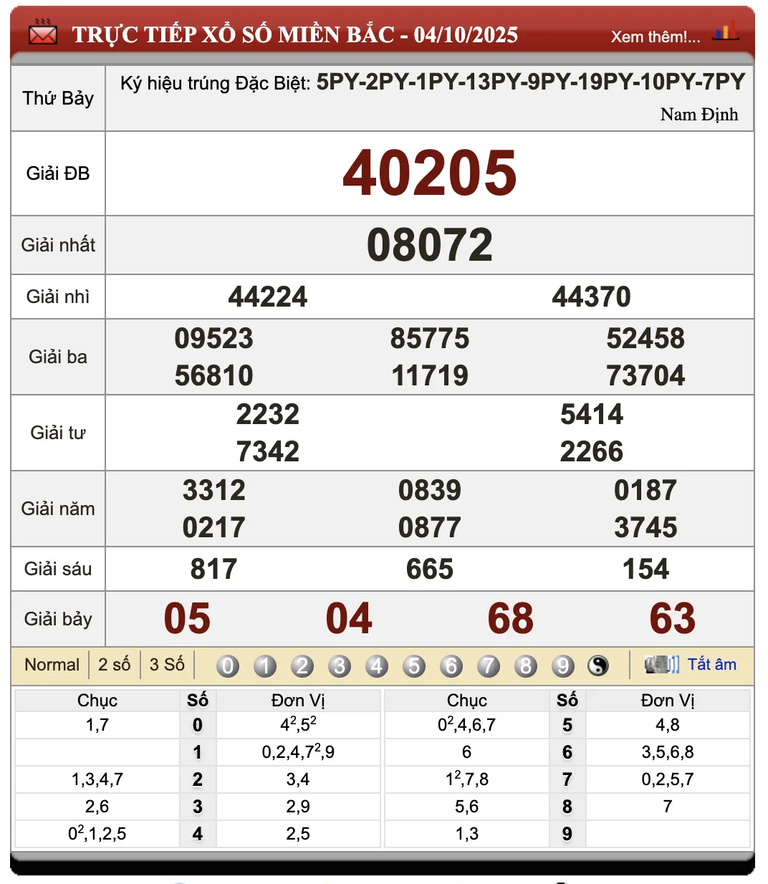Select the number ball 0
Image resolution: width=768 pixels, height=884 pixels.
click(227, 666)
